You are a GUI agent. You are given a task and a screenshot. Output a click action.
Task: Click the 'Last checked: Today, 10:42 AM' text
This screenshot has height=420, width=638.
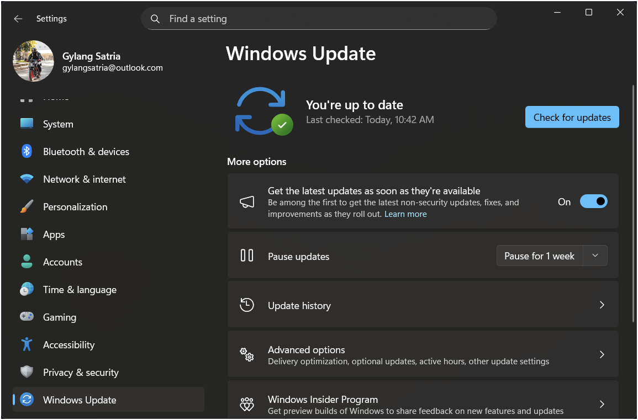(370, 120)
